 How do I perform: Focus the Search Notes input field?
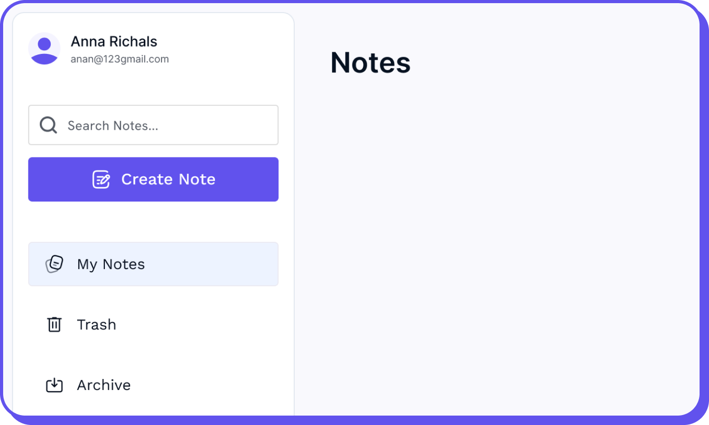click(x=153, y=125)
